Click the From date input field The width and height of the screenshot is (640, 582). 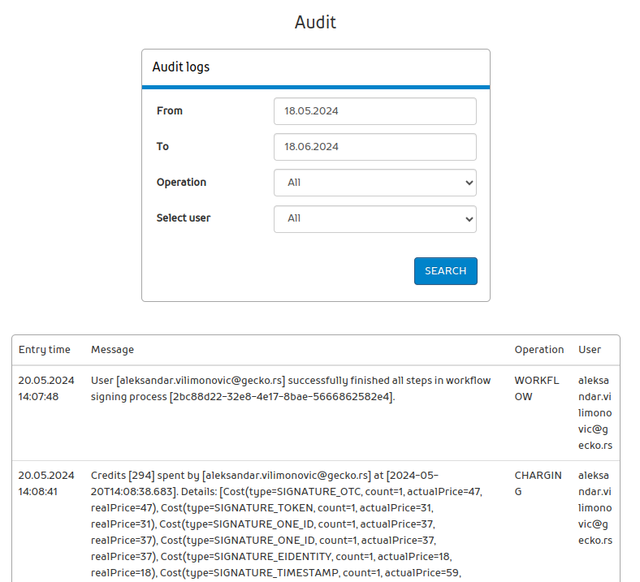coord(374,111)
